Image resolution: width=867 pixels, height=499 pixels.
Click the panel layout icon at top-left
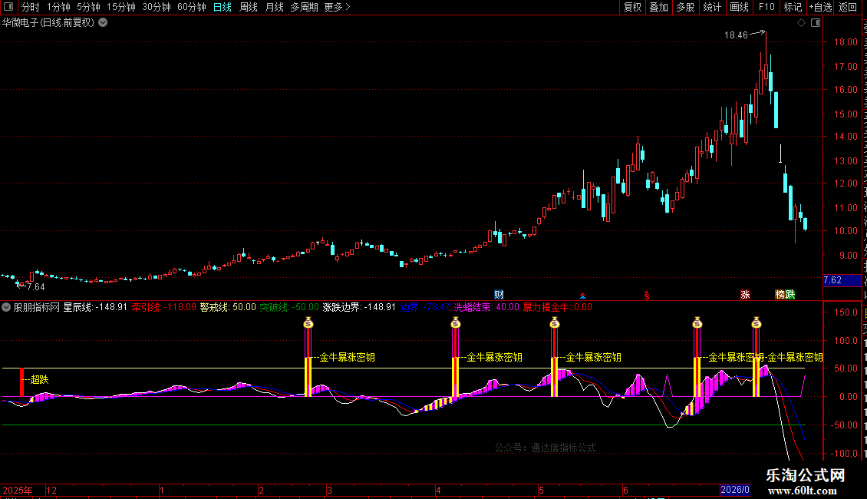click(8, 7)
